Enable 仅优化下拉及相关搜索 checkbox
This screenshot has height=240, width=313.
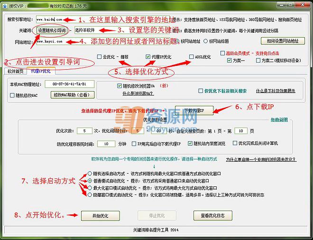point(201,91)
